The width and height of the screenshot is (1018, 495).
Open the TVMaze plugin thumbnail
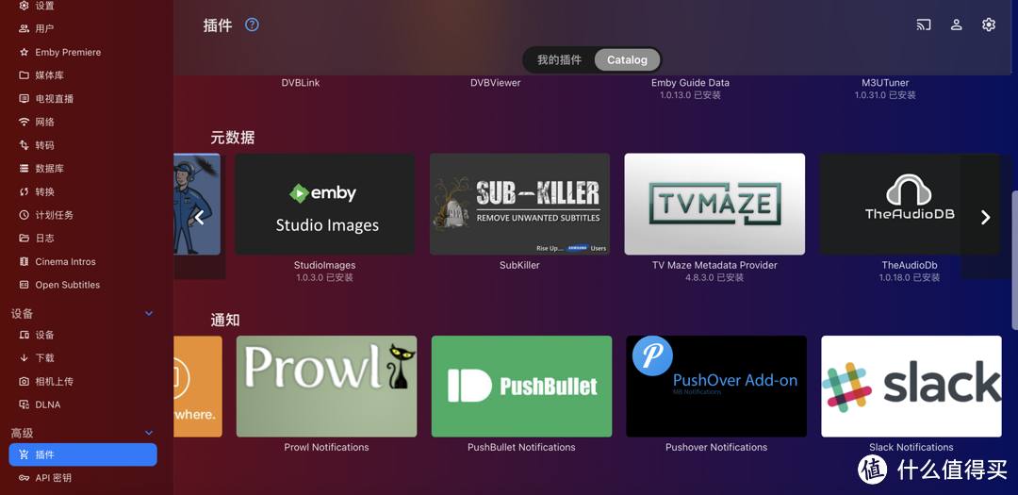tap(714, 204)
